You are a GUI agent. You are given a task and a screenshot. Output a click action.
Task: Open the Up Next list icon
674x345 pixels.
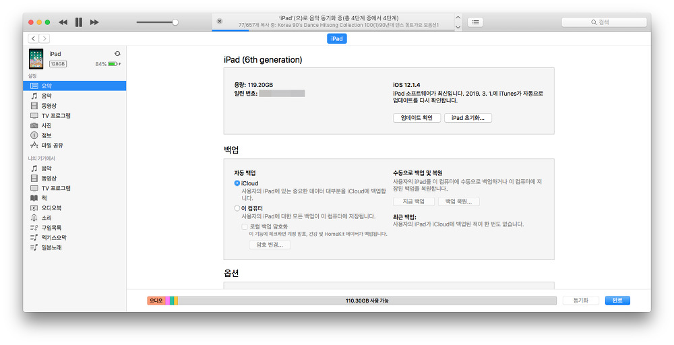tap(476, 22)
